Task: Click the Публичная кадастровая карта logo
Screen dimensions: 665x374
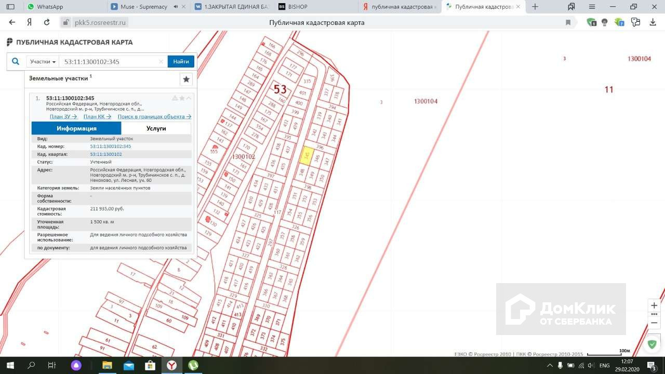Action: pyautogui.click(x=69, y=42)
